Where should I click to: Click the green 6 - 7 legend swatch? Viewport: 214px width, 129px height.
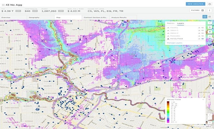pyautogui.click(x=168, y=112)
